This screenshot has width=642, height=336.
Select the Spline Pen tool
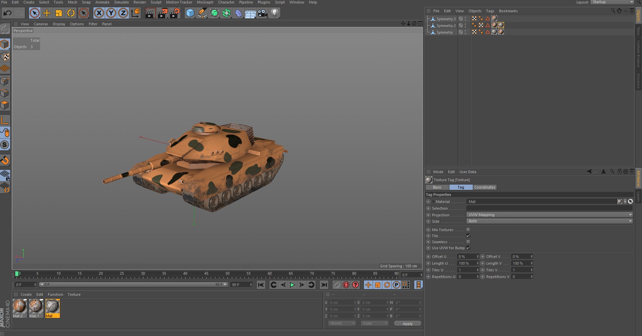click(x=202, y=13)
